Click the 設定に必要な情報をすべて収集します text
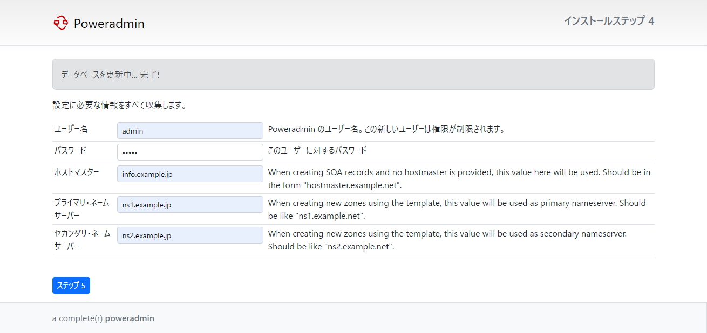The image size is (707, 333). (x=119, y=106)
